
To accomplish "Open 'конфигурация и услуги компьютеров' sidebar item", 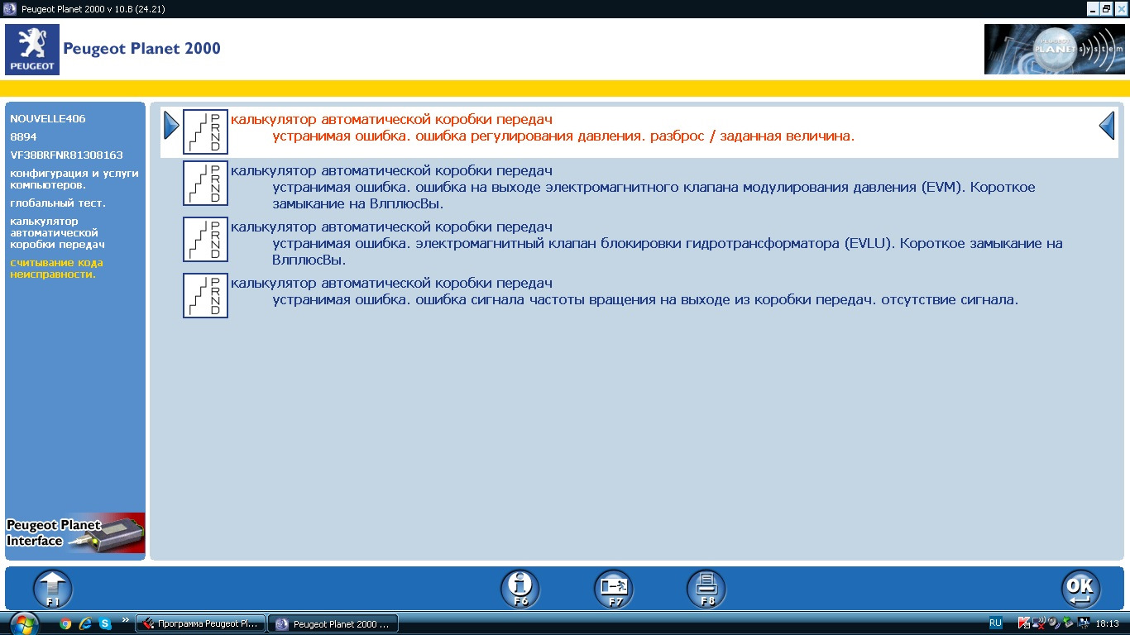I will click(74, 179).
